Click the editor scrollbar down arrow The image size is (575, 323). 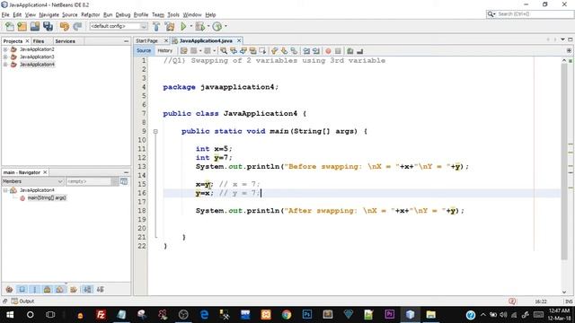(564, 292)
